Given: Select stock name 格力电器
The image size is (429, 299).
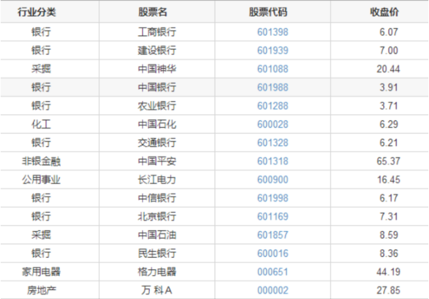Looking at the screenshot, I should [157, 272].
